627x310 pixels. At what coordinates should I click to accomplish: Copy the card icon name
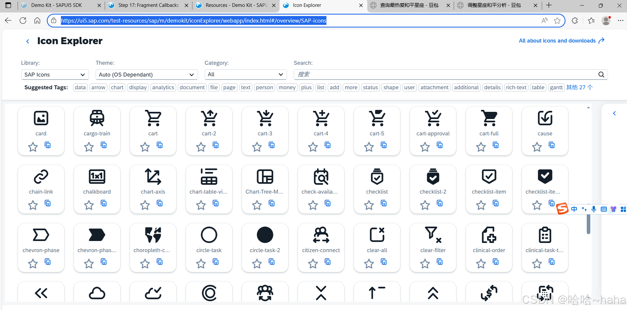[48, 145]
